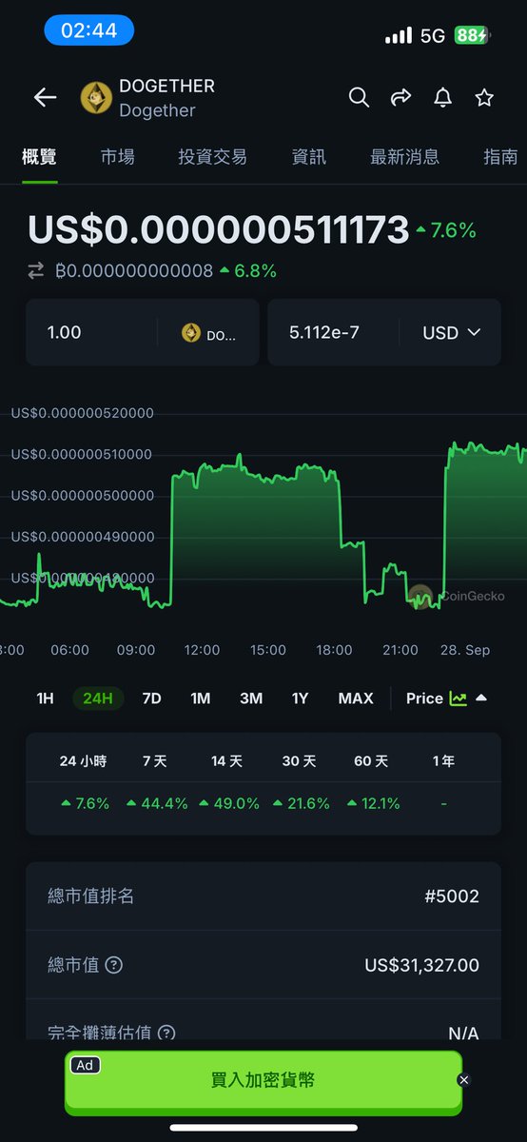Viewport: 527px width, 1142px height.
Task: Select the 24H chart range
Action: [98, 699]
